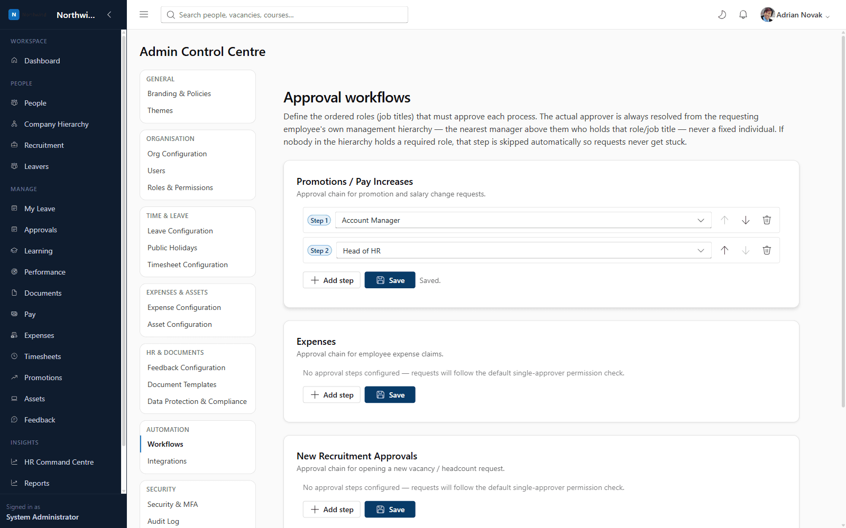Open Asset Configuration
This screenshot has width=846, height=528.
coord(180,324)
